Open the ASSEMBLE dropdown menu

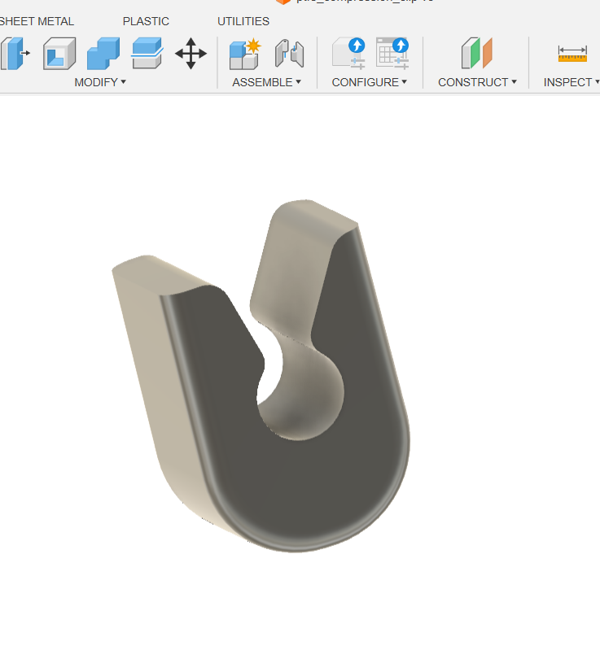pyautogui.click(x=266, y=82)
